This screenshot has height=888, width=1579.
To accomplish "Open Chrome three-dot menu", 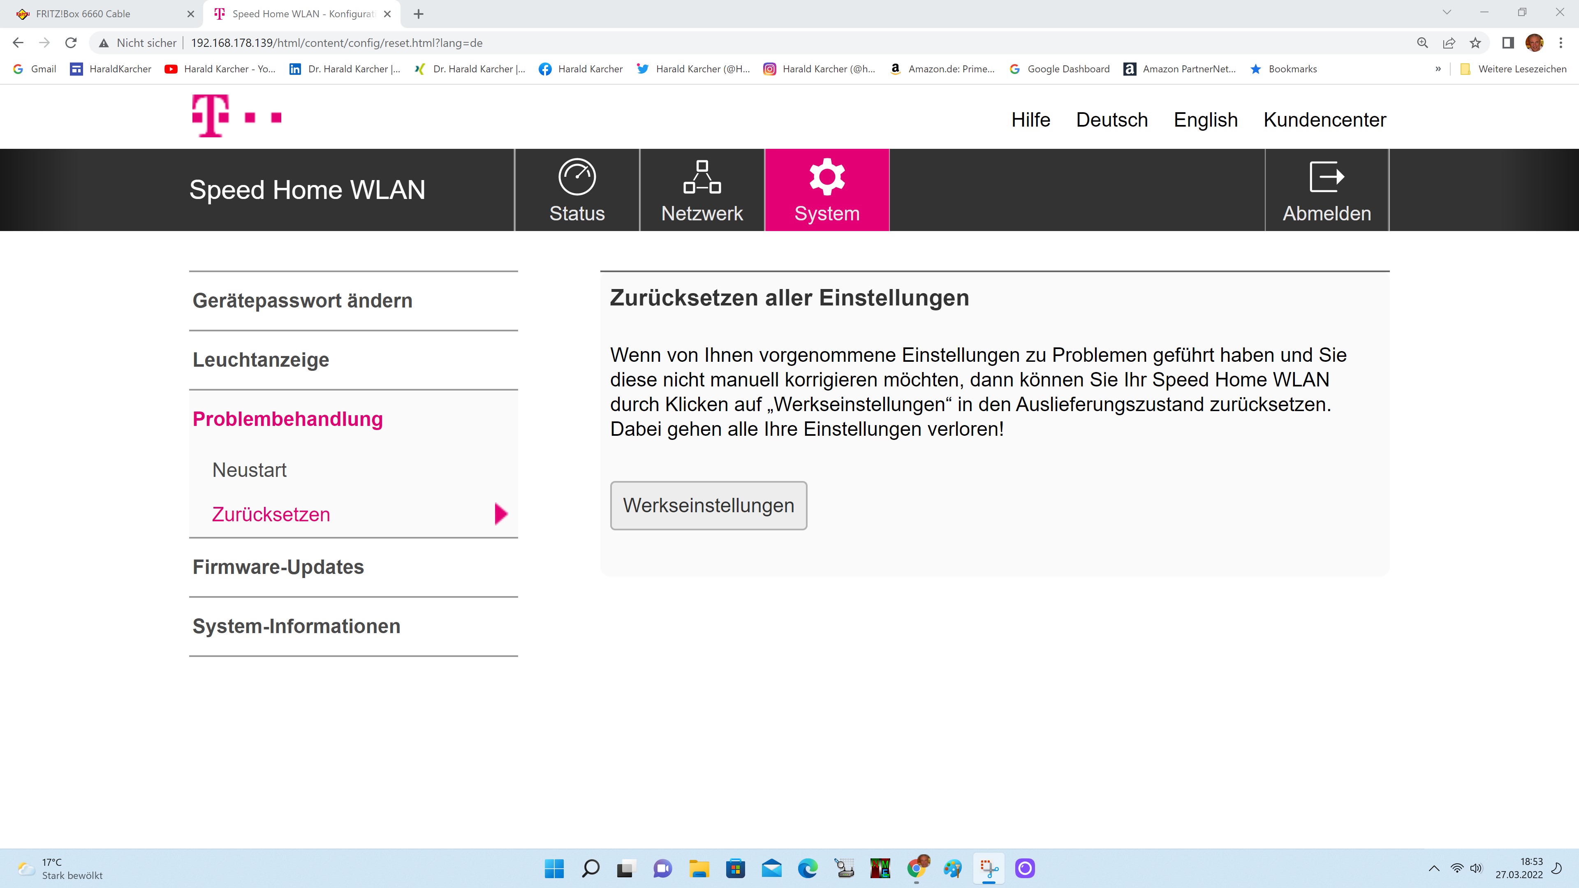I will 1561,43.
